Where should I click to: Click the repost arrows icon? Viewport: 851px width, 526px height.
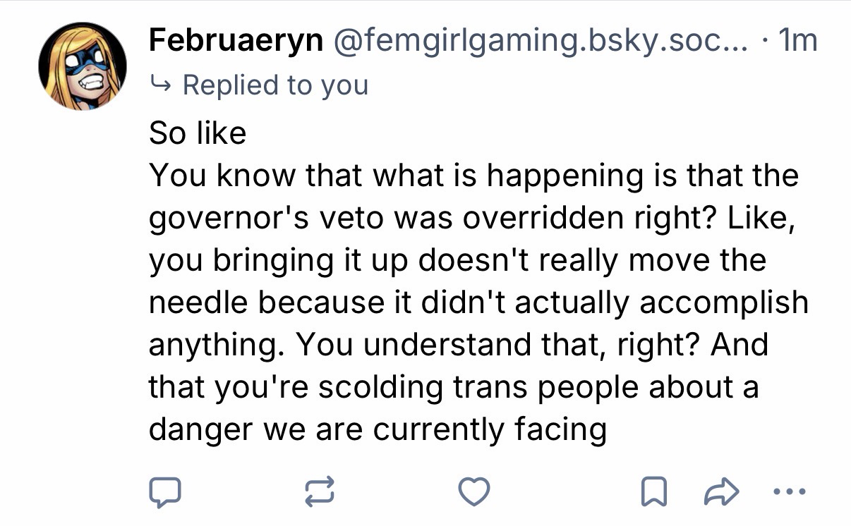point(318,491)
